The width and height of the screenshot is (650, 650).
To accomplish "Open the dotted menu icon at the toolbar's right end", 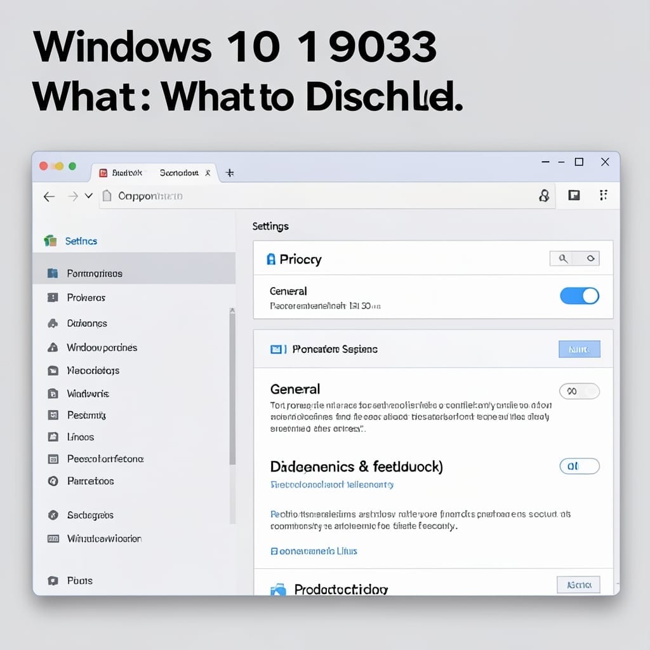I will (x=604, y=195).
